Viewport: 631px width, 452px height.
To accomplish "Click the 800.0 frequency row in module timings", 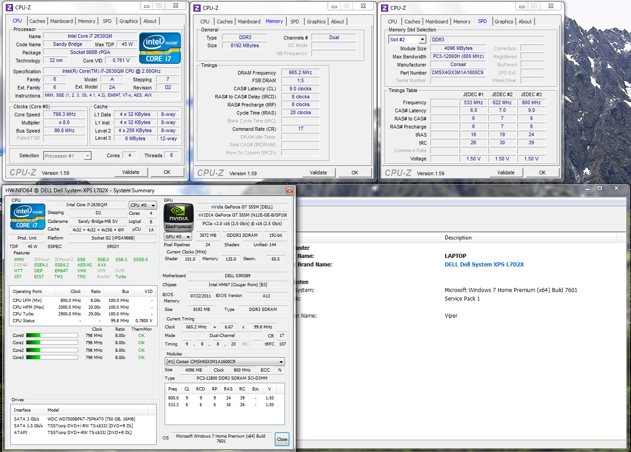I will (224, 398).
